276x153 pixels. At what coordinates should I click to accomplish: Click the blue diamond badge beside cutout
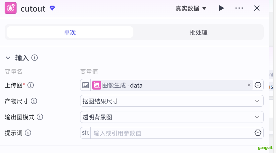click(x=52, y=8)
